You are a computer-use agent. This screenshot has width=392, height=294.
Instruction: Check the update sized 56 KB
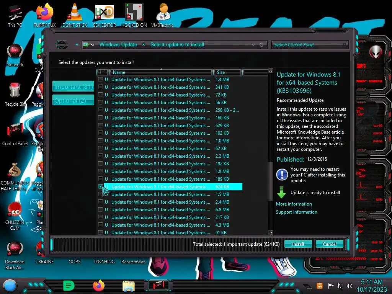100,103
